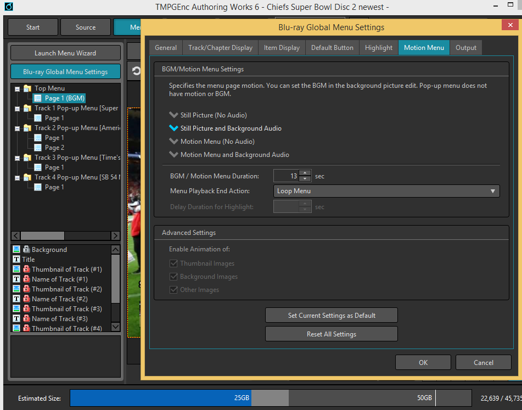Click the TMPGEnc app logo icon
The width and height of the screenshot is (522, 410).
coord(8,6)
